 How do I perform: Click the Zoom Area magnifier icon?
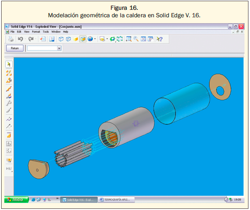point(129,39)
